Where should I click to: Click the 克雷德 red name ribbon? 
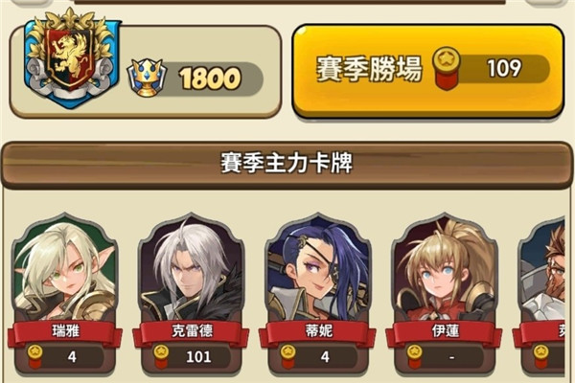tap(191, 332)
